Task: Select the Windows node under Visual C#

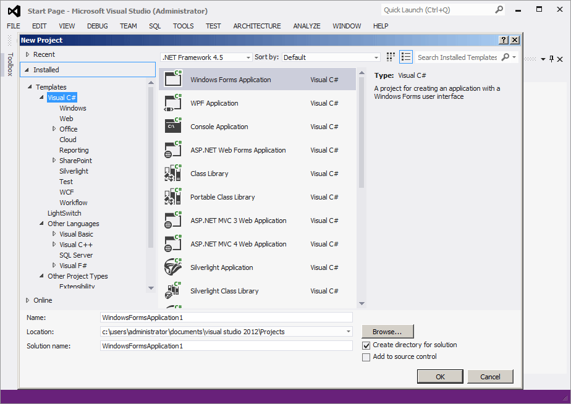Action: tap(73, 108)
